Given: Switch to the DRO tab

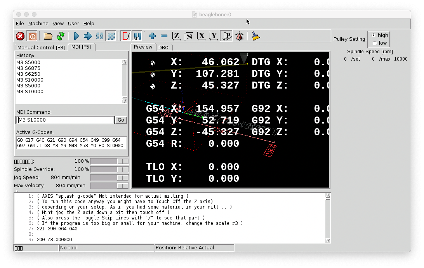Looking at the screenshot, I should pyautogui.click(x=163, y=47).
